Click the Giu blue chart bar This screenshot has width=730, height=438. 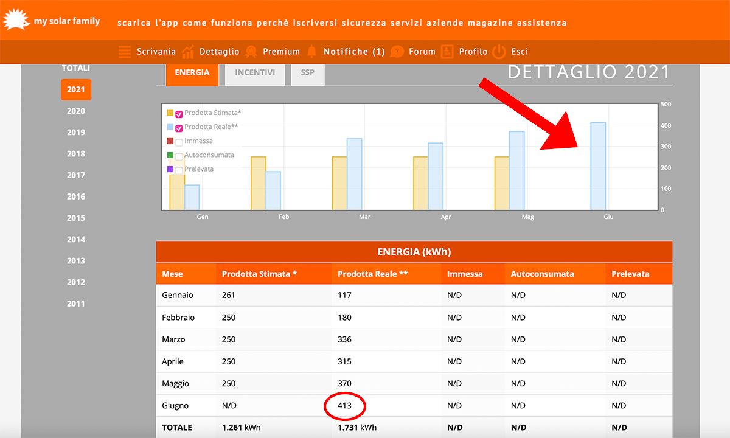click(598, 166)
